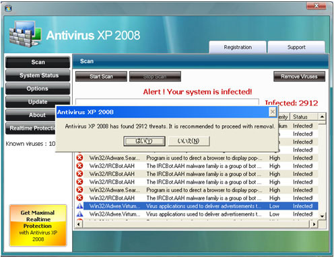Click the scroll up arrow of the threat list

coord(322,117)
